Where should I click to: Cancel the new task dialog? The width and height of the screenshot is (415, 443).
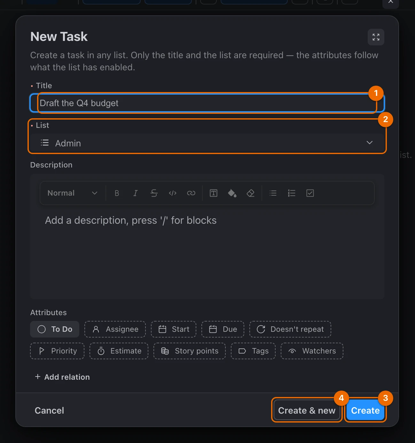[49, 410]
